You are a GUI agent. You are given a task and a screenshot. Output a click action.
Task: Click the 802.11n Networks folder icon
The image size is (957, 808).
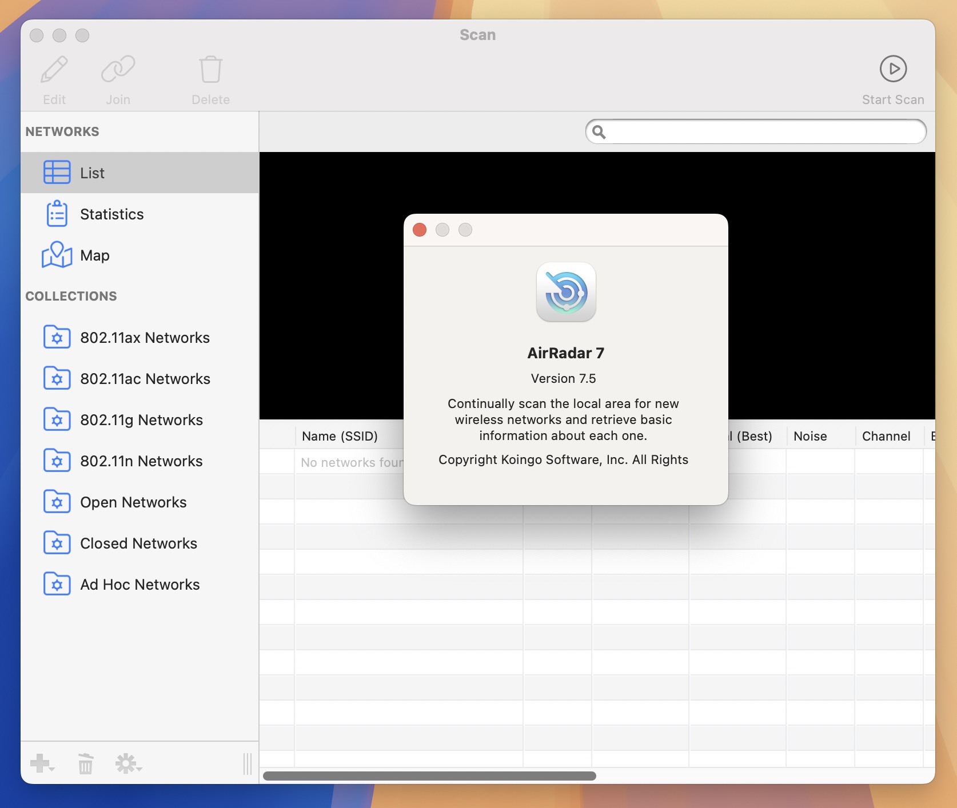pyautogui.click(x=57, y=461)
